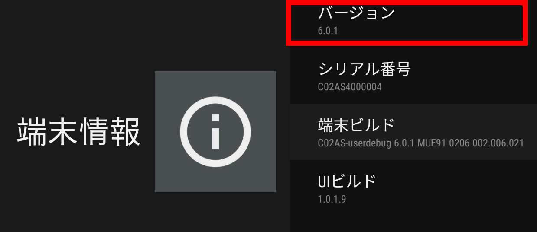Click the version value 6.0.1
Viewport: 537px width, 232px height.
pyautogui.click(x=328, y=32)
